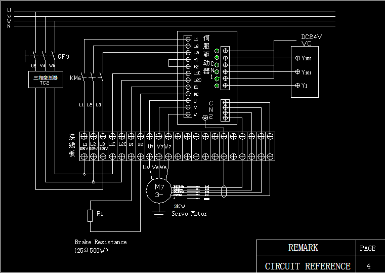Select the R1 brake resistor symbol

pos(90,215)
